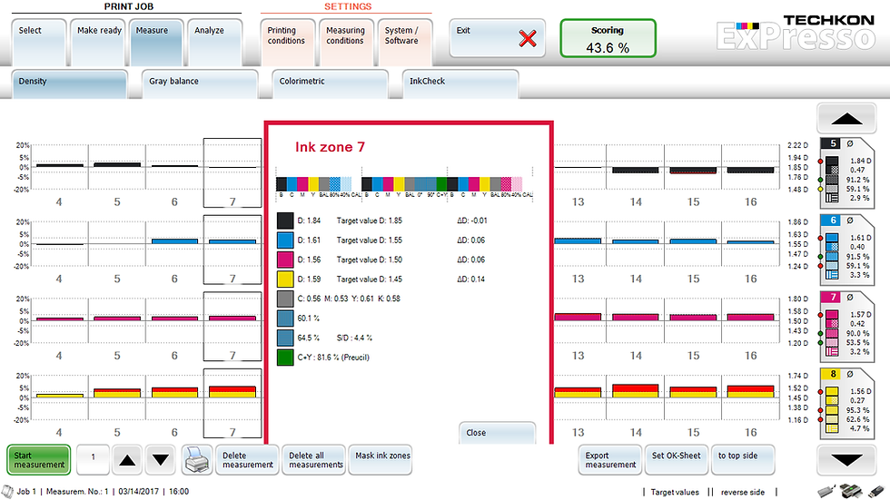Click Delete all measurements button
The image size is (890, 500).
click(314, 460)
